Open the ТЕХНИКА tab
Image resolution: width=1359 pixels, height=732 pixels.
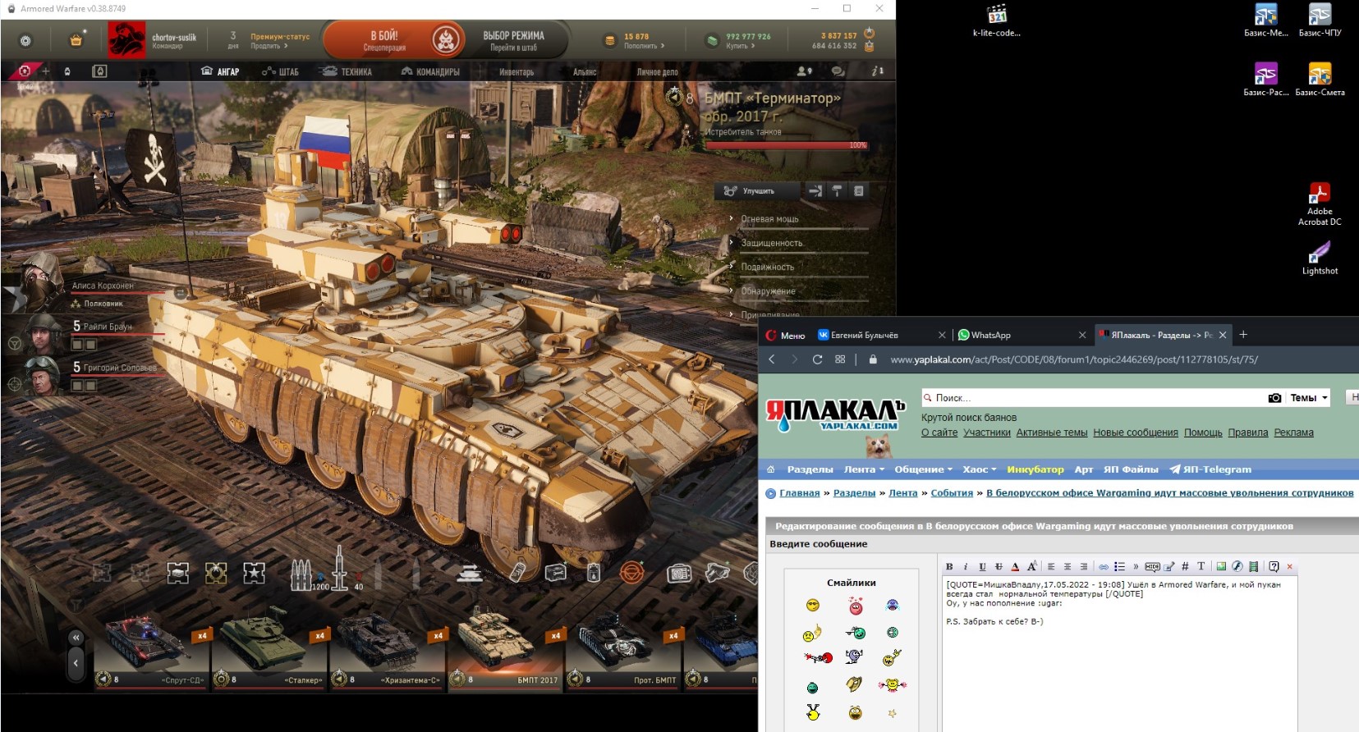point(347,72)
